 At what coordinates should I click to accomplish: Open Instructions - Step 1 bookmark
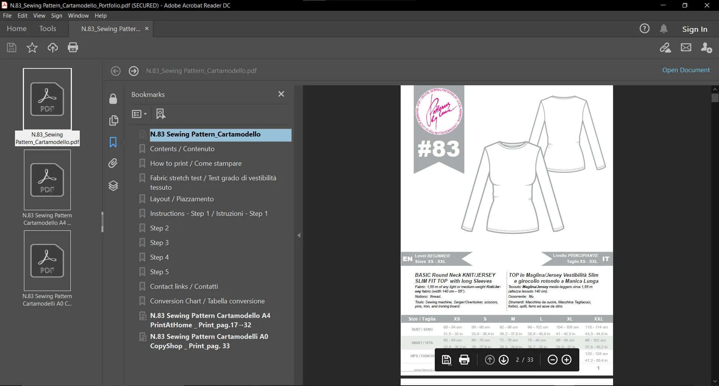(x=209, y=214)
